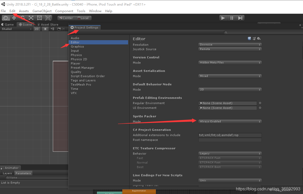The image size is (303, 194).
Task: Select Script Execution Order category
Action: pos(98,76)
